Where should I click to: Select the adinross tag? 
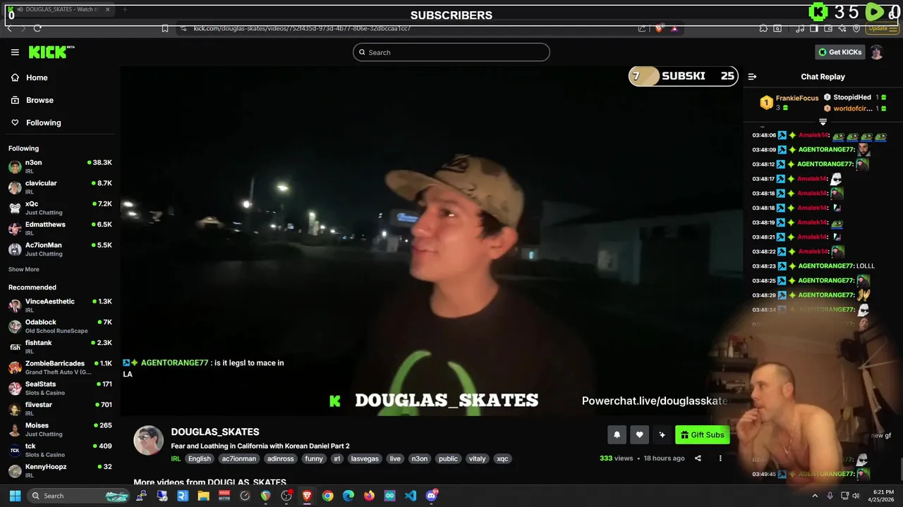click(281, 458)
